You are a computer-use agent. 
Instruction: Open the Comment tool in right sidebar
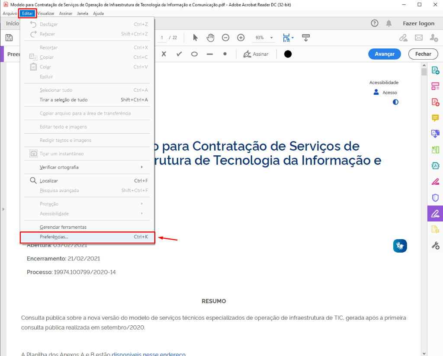[x=435, y=118]
